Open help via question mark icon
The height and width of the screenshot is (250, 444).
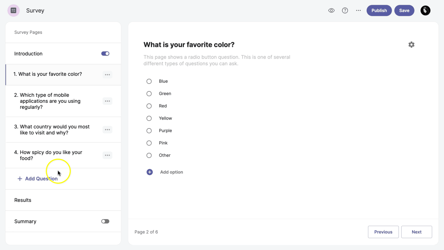point(345,10)
